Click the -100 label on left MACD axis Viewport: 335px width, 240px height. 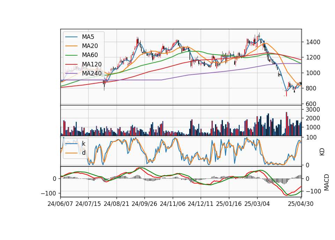point(49,193)
